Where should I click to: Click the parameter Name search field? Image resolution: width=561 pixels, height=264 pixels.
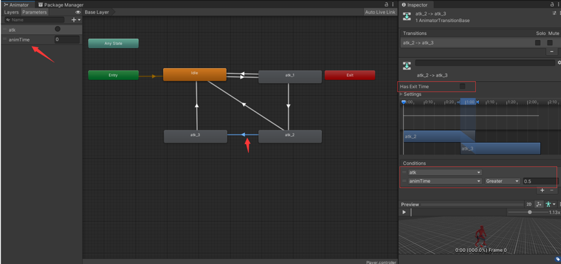point(35,20)
